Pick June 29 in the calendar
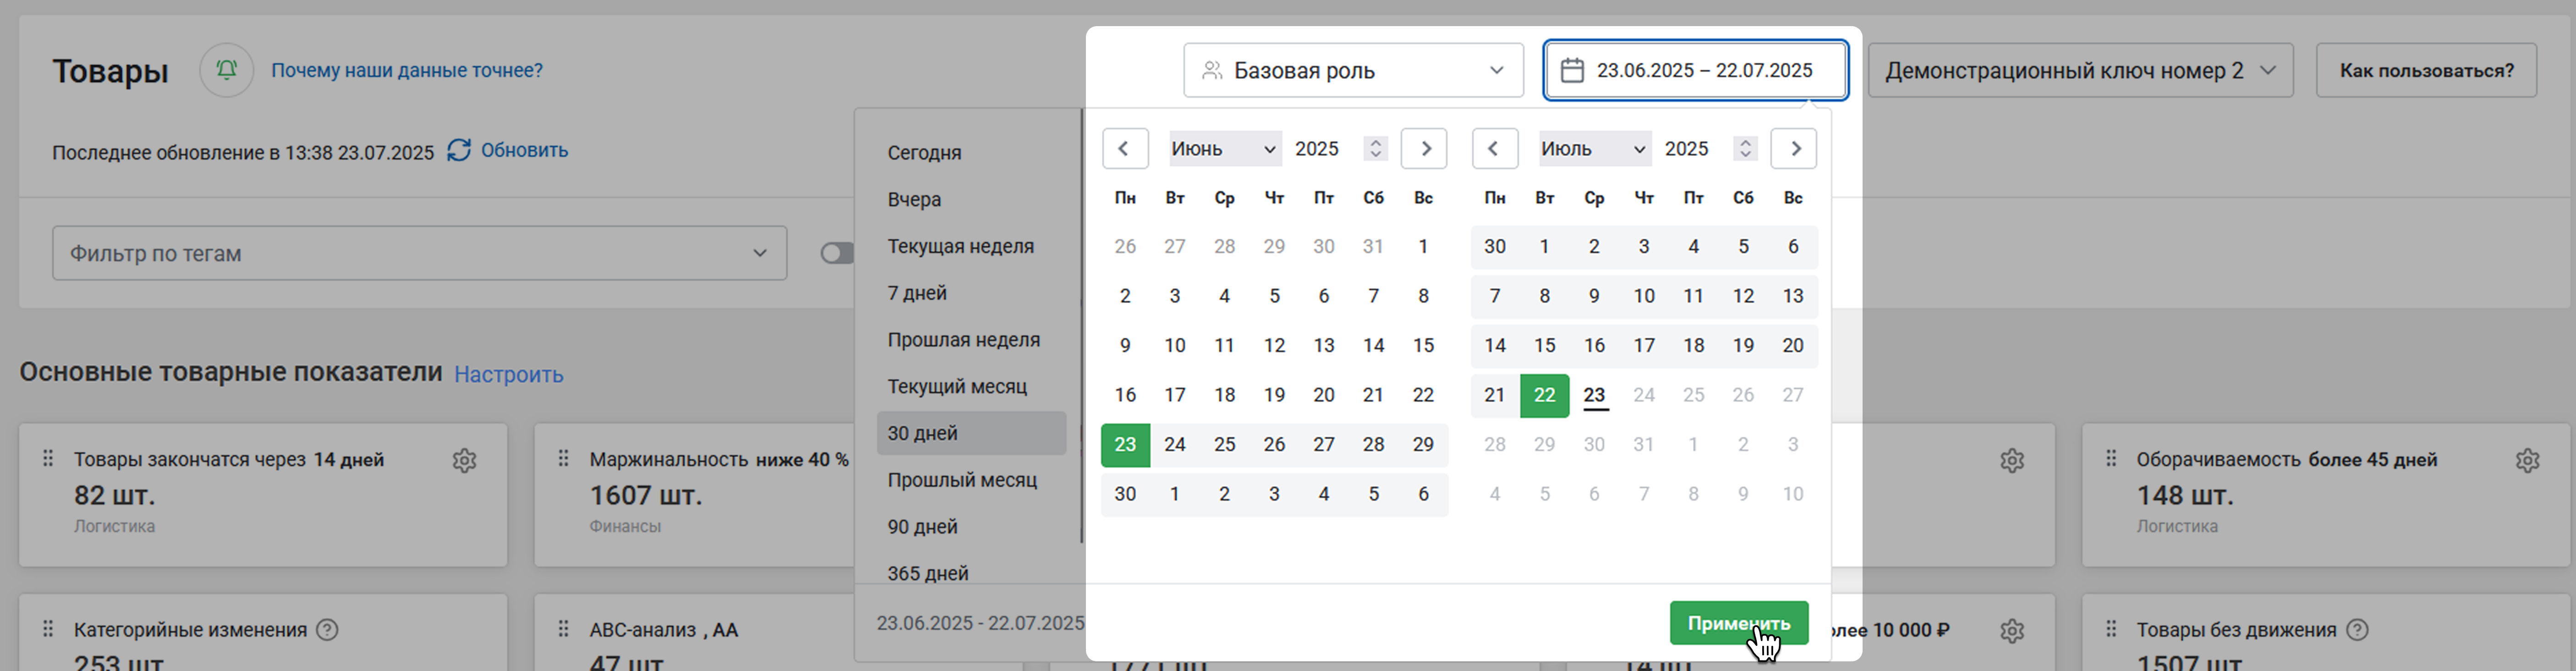Viewport: 2576px width, 671px height. point(1423,444)
